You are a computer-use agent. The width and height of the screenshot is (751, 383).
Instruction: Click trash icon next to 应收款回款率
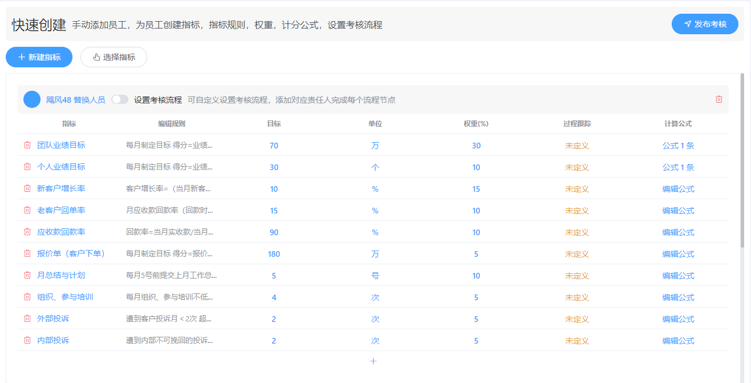[x=27, y=232]
